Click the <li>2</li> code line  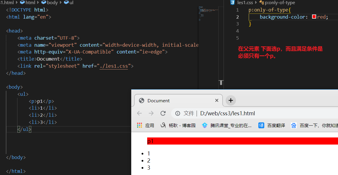[x=43, y=115]
